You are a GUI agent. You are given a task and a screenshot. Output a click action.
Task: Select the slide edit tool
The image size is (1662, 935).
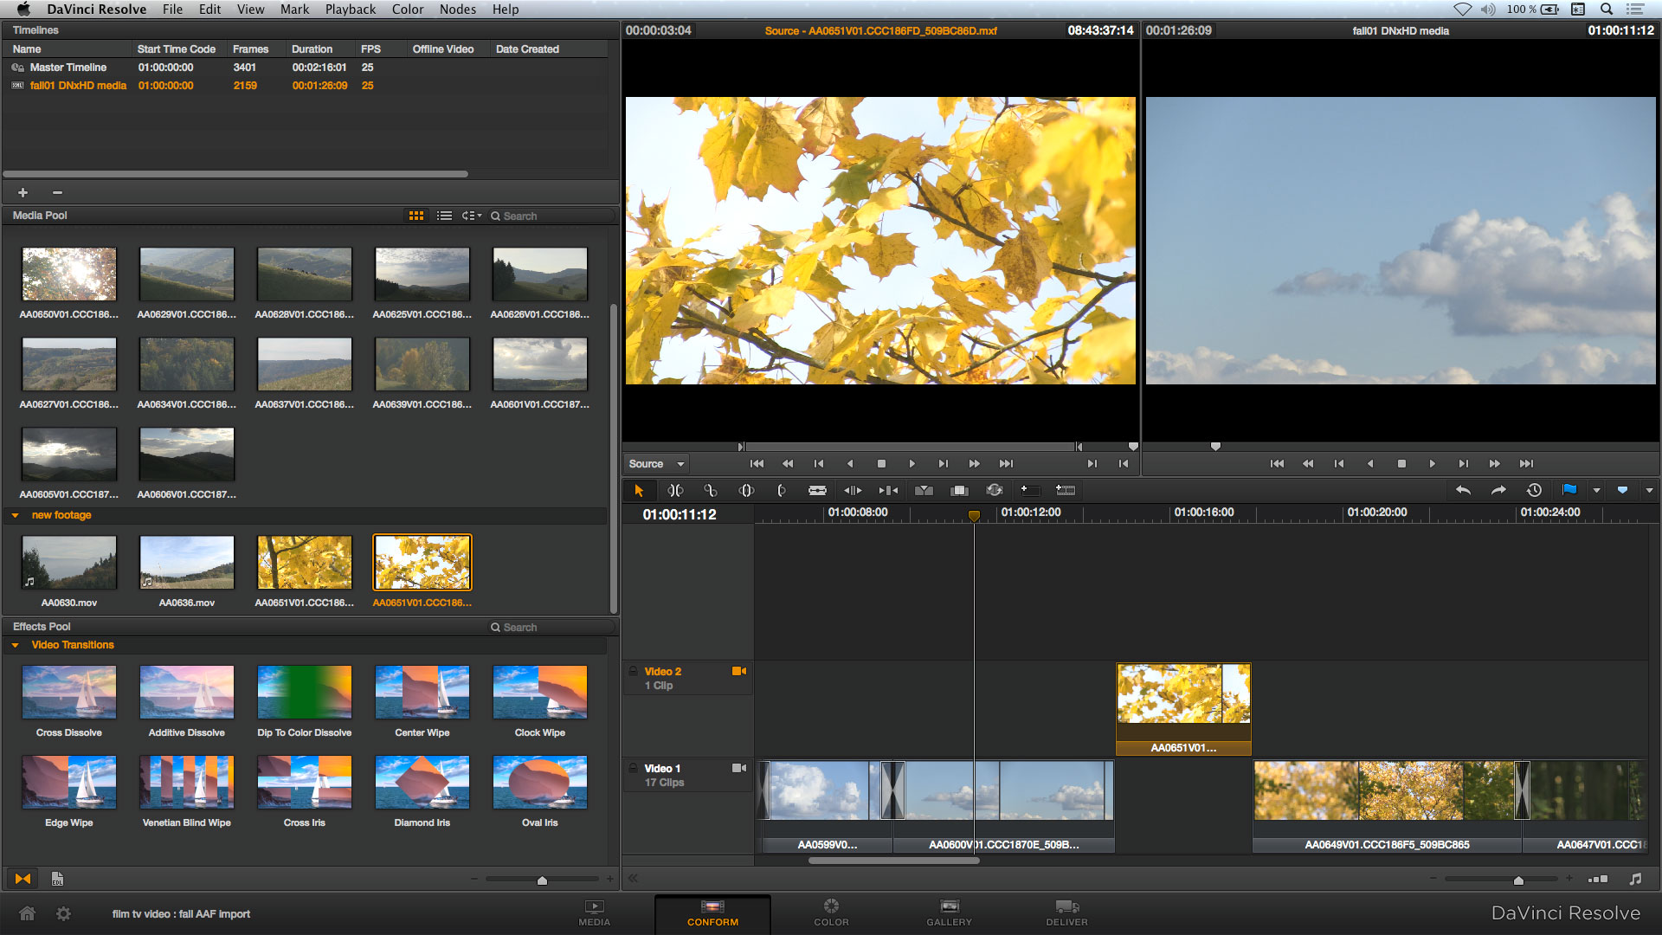click(x=782, y=491)
